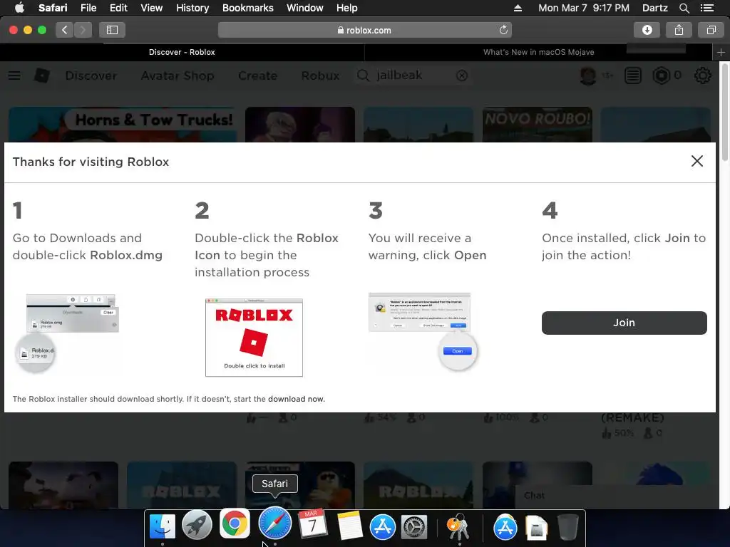
Task: Add a new Safari tab
Action: (721, 52)
